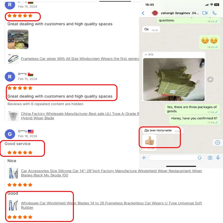Tap the thumbs up sticker message
The width and height of the screenshot is (223, 223).
click(149, 141)
